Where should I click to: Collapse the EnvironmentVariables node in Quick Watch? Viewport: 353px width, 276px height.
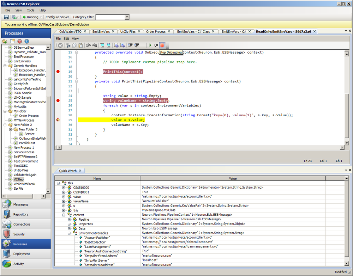pyautogui.click(x=69, y=233)
